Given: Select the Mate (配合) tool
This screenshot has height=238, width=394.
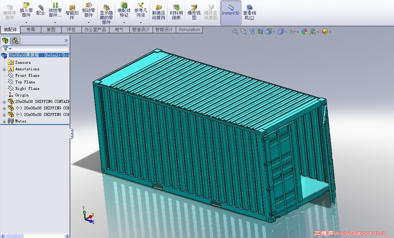Looking at the screenshot, I should point(41,10).
